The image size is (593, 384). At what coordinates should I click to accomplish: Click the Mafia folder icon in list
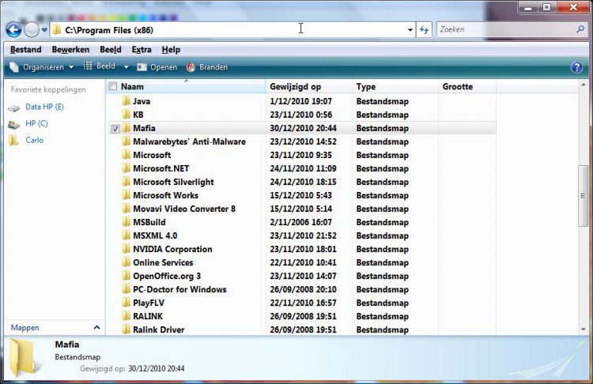point(127,128)
